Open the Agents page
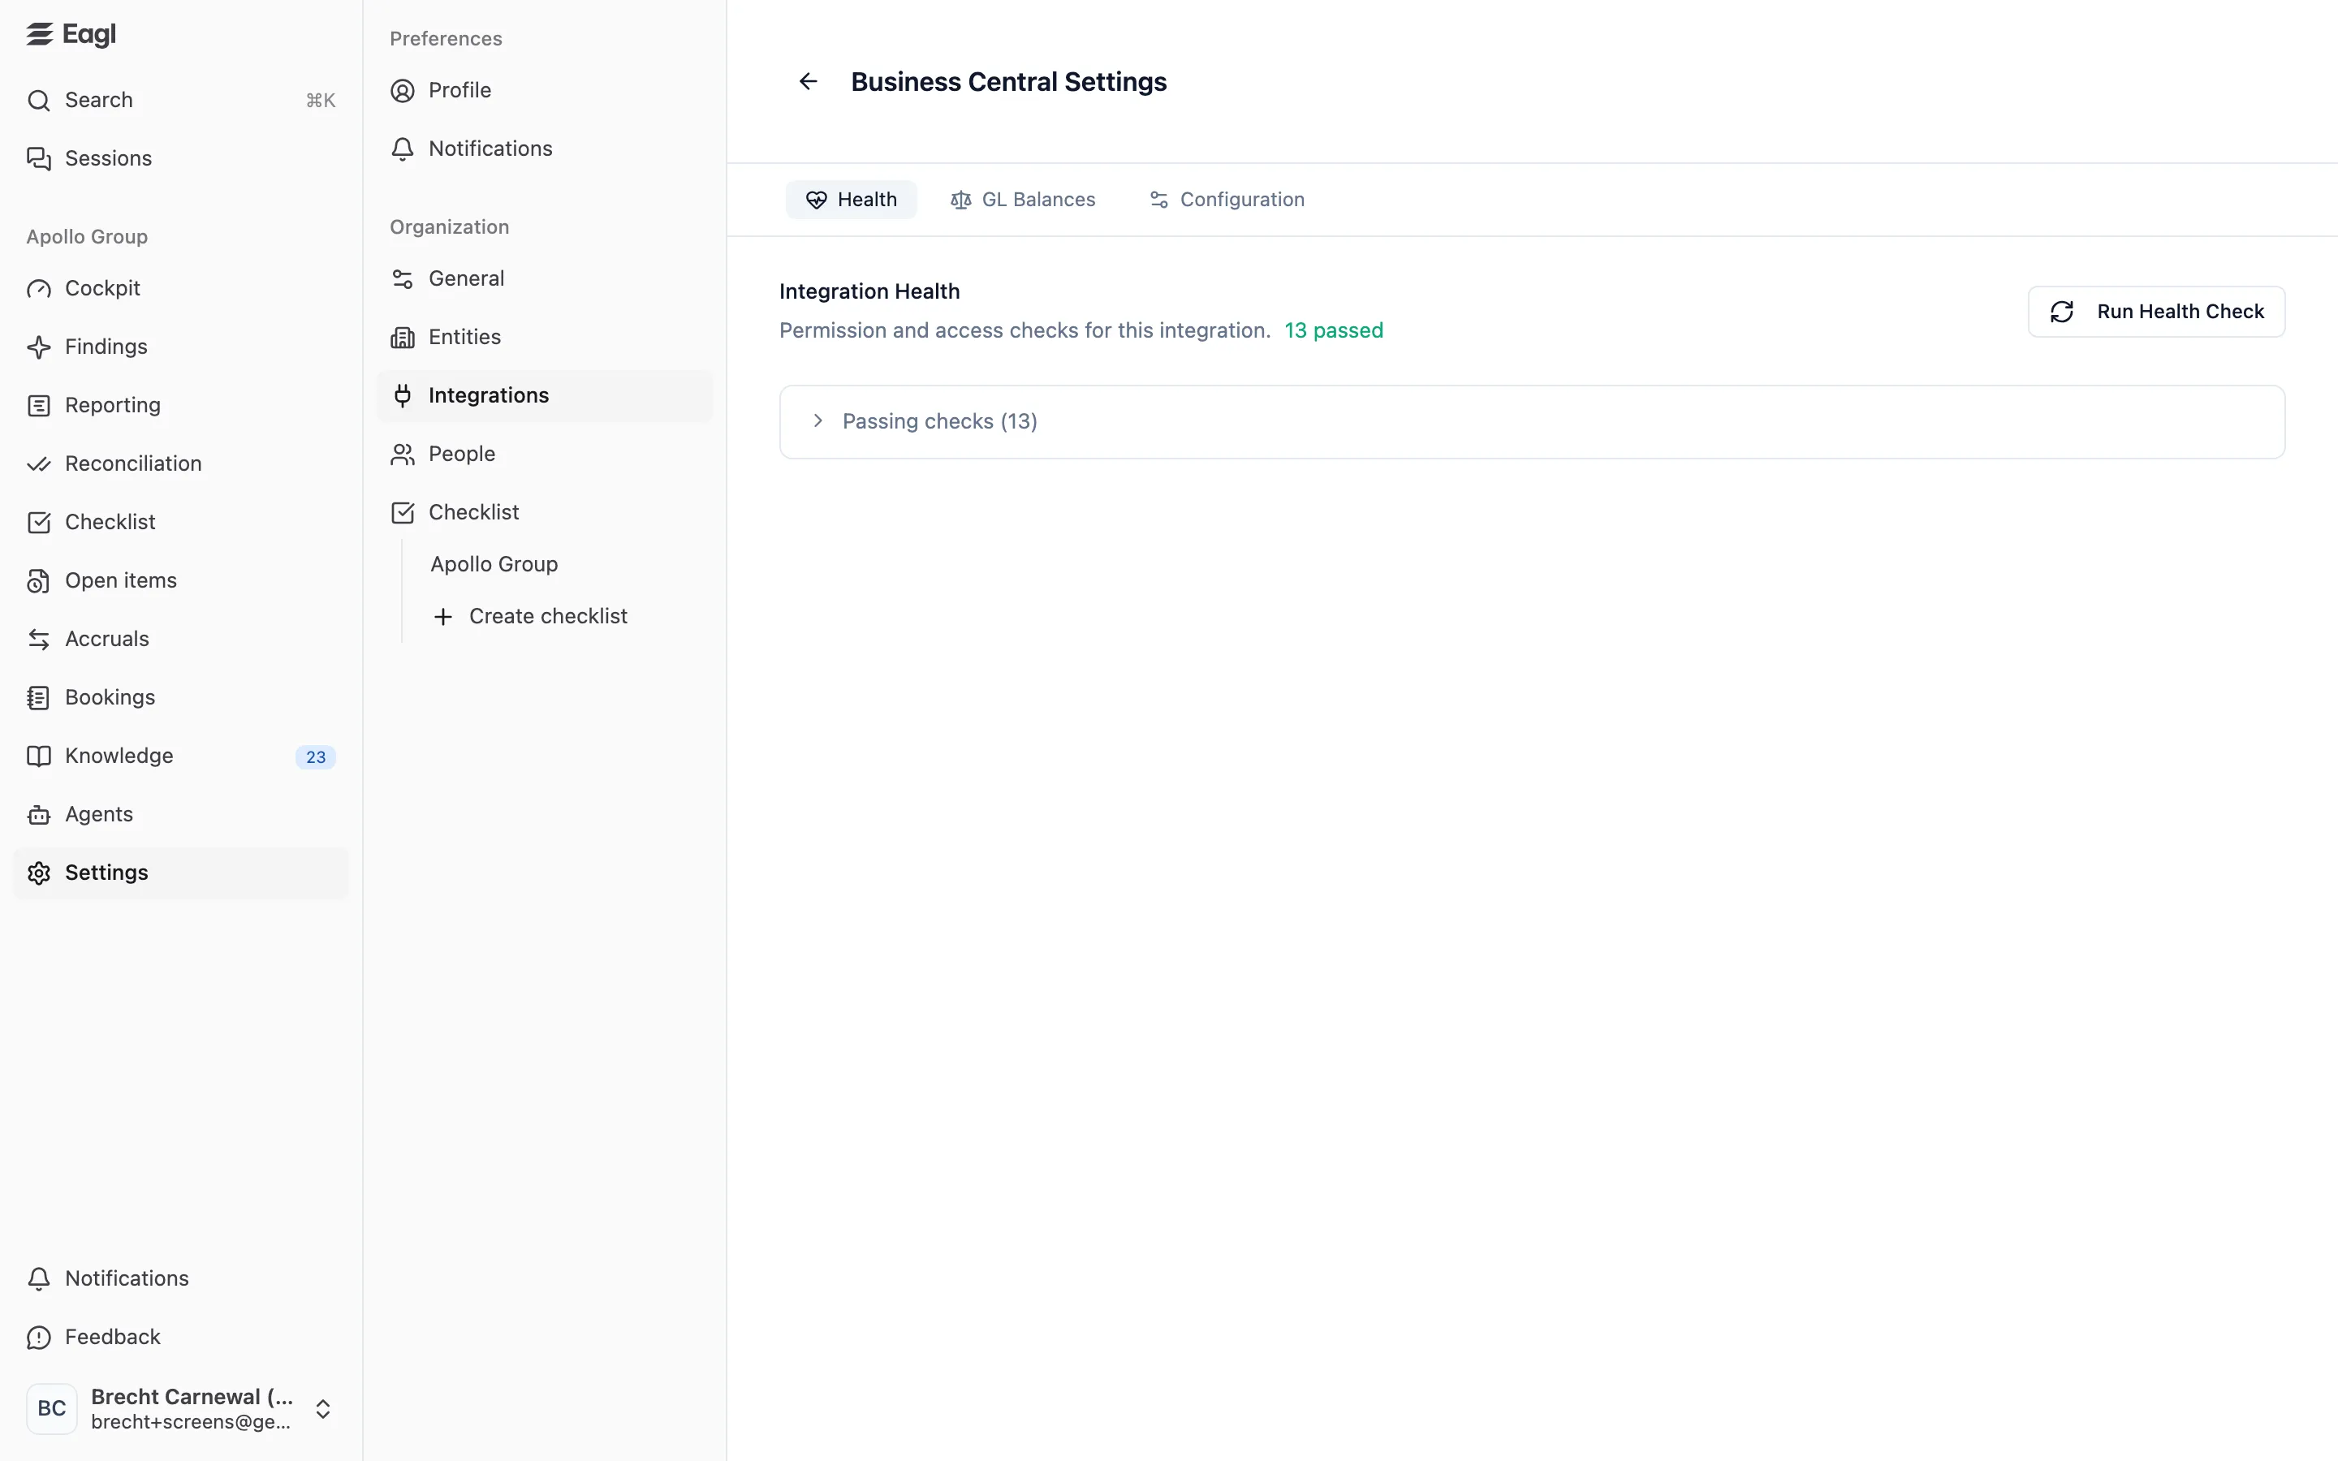 click(x=181, y=815)
